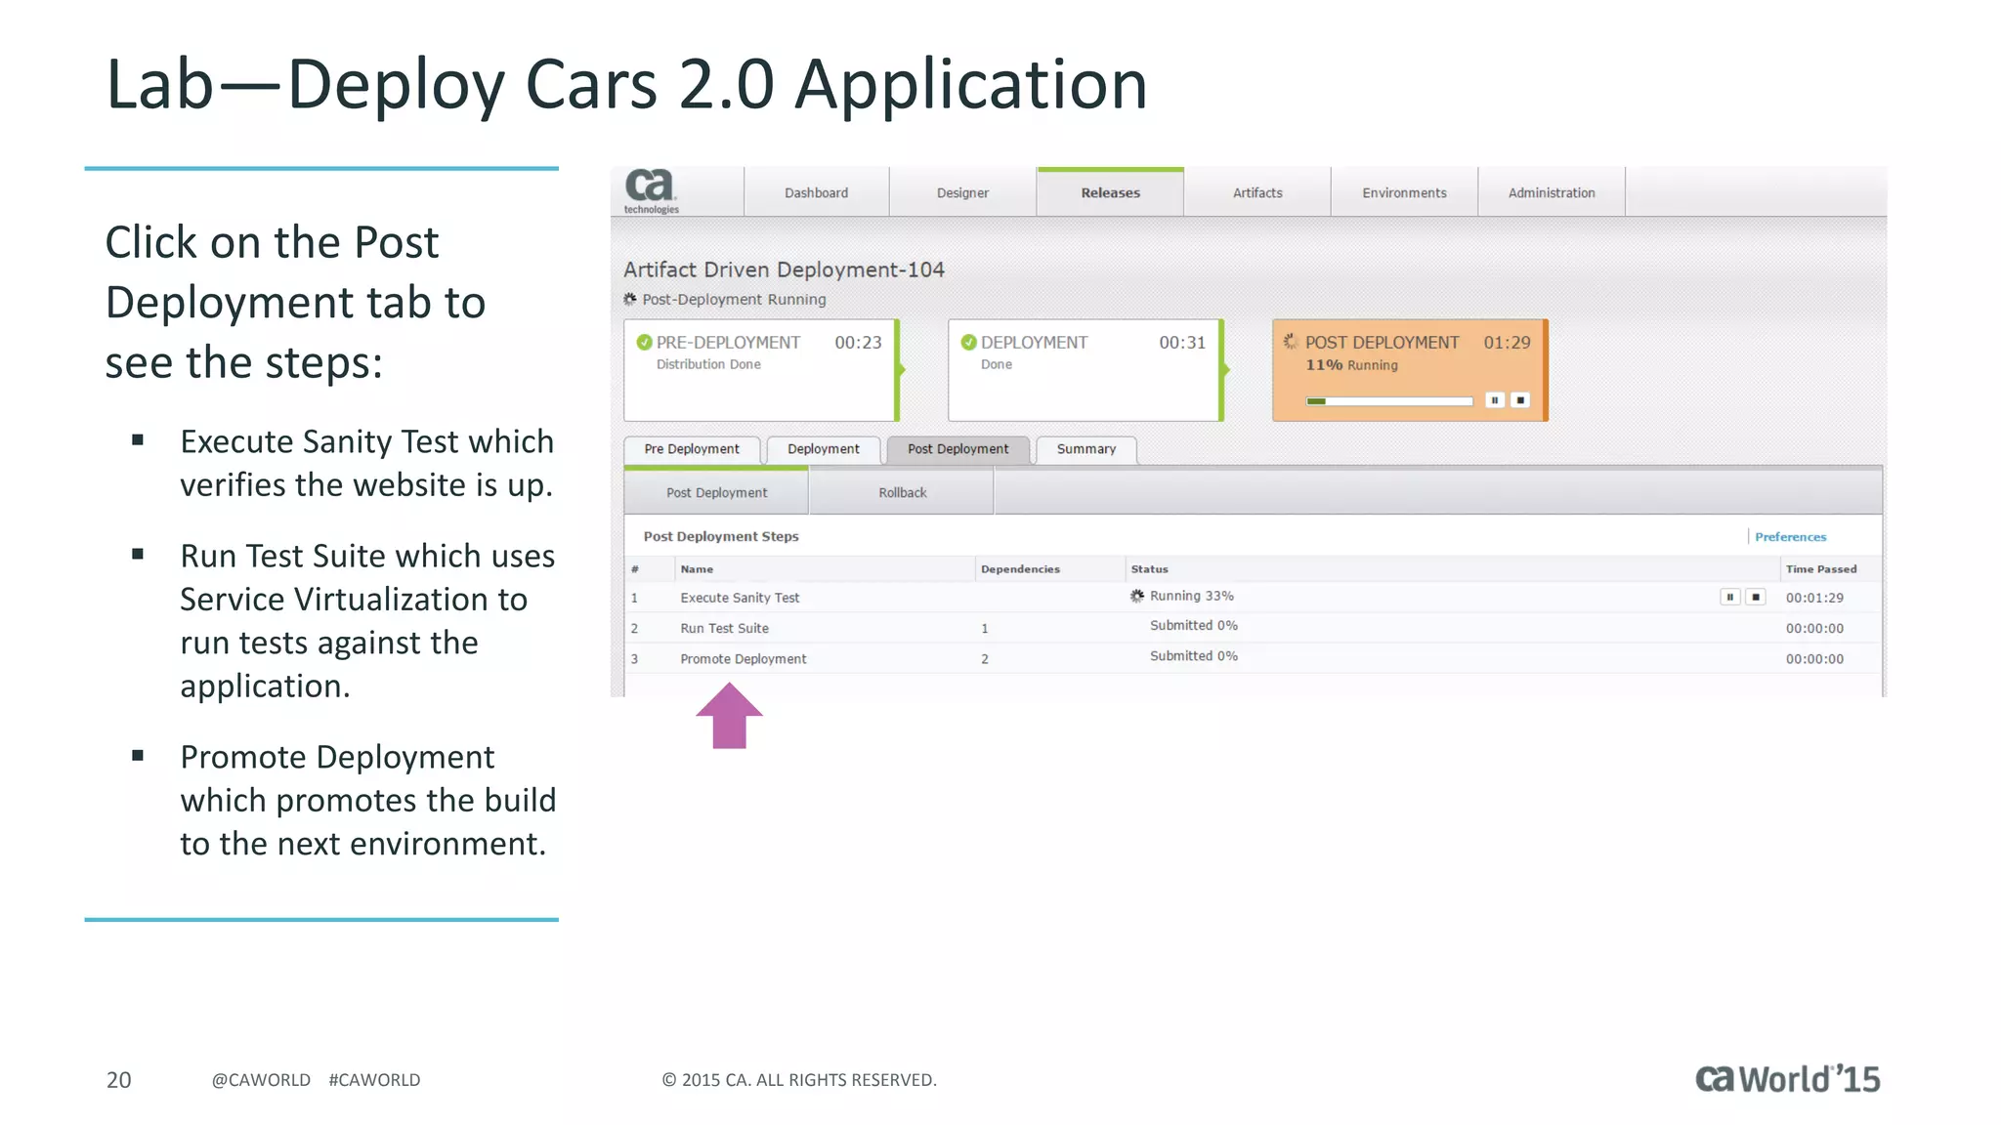Open the Administration tab
The width and height of the screenshot is (2001, 1125).
click(1552, 192)
